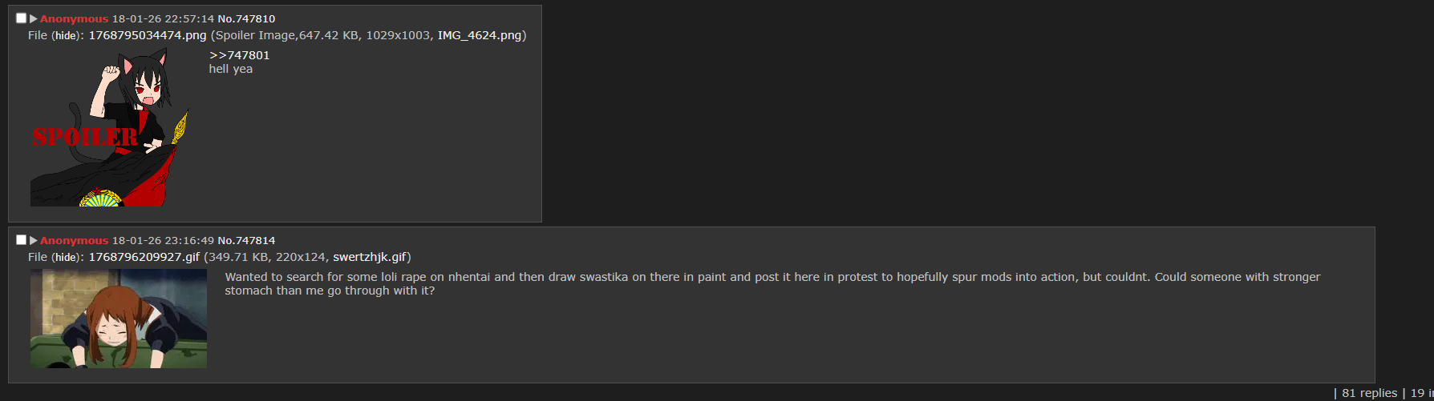Tick the checkbox for post No.747814

click(22, 240)
